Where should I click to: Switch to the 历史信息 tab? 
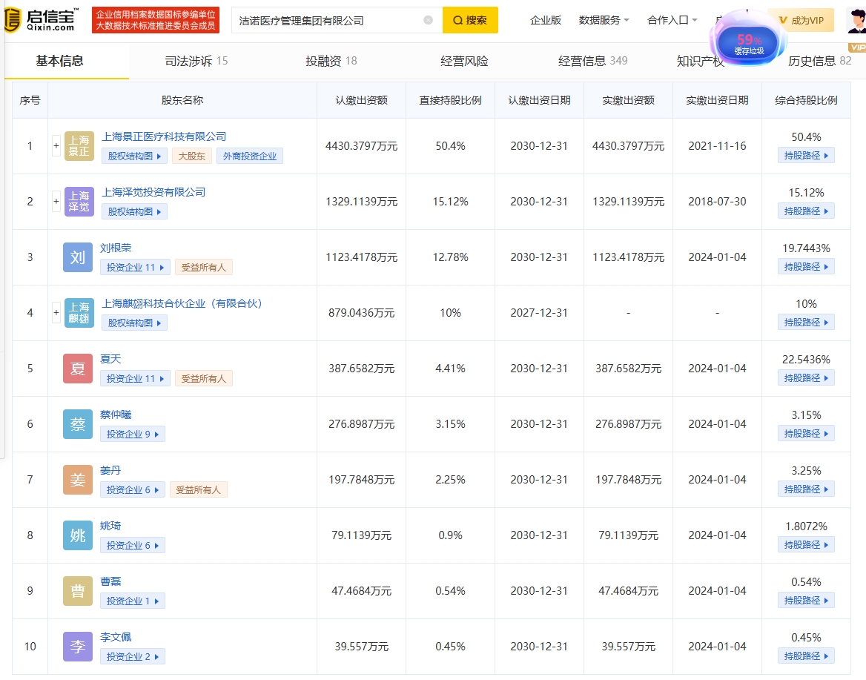pos(819,61)
